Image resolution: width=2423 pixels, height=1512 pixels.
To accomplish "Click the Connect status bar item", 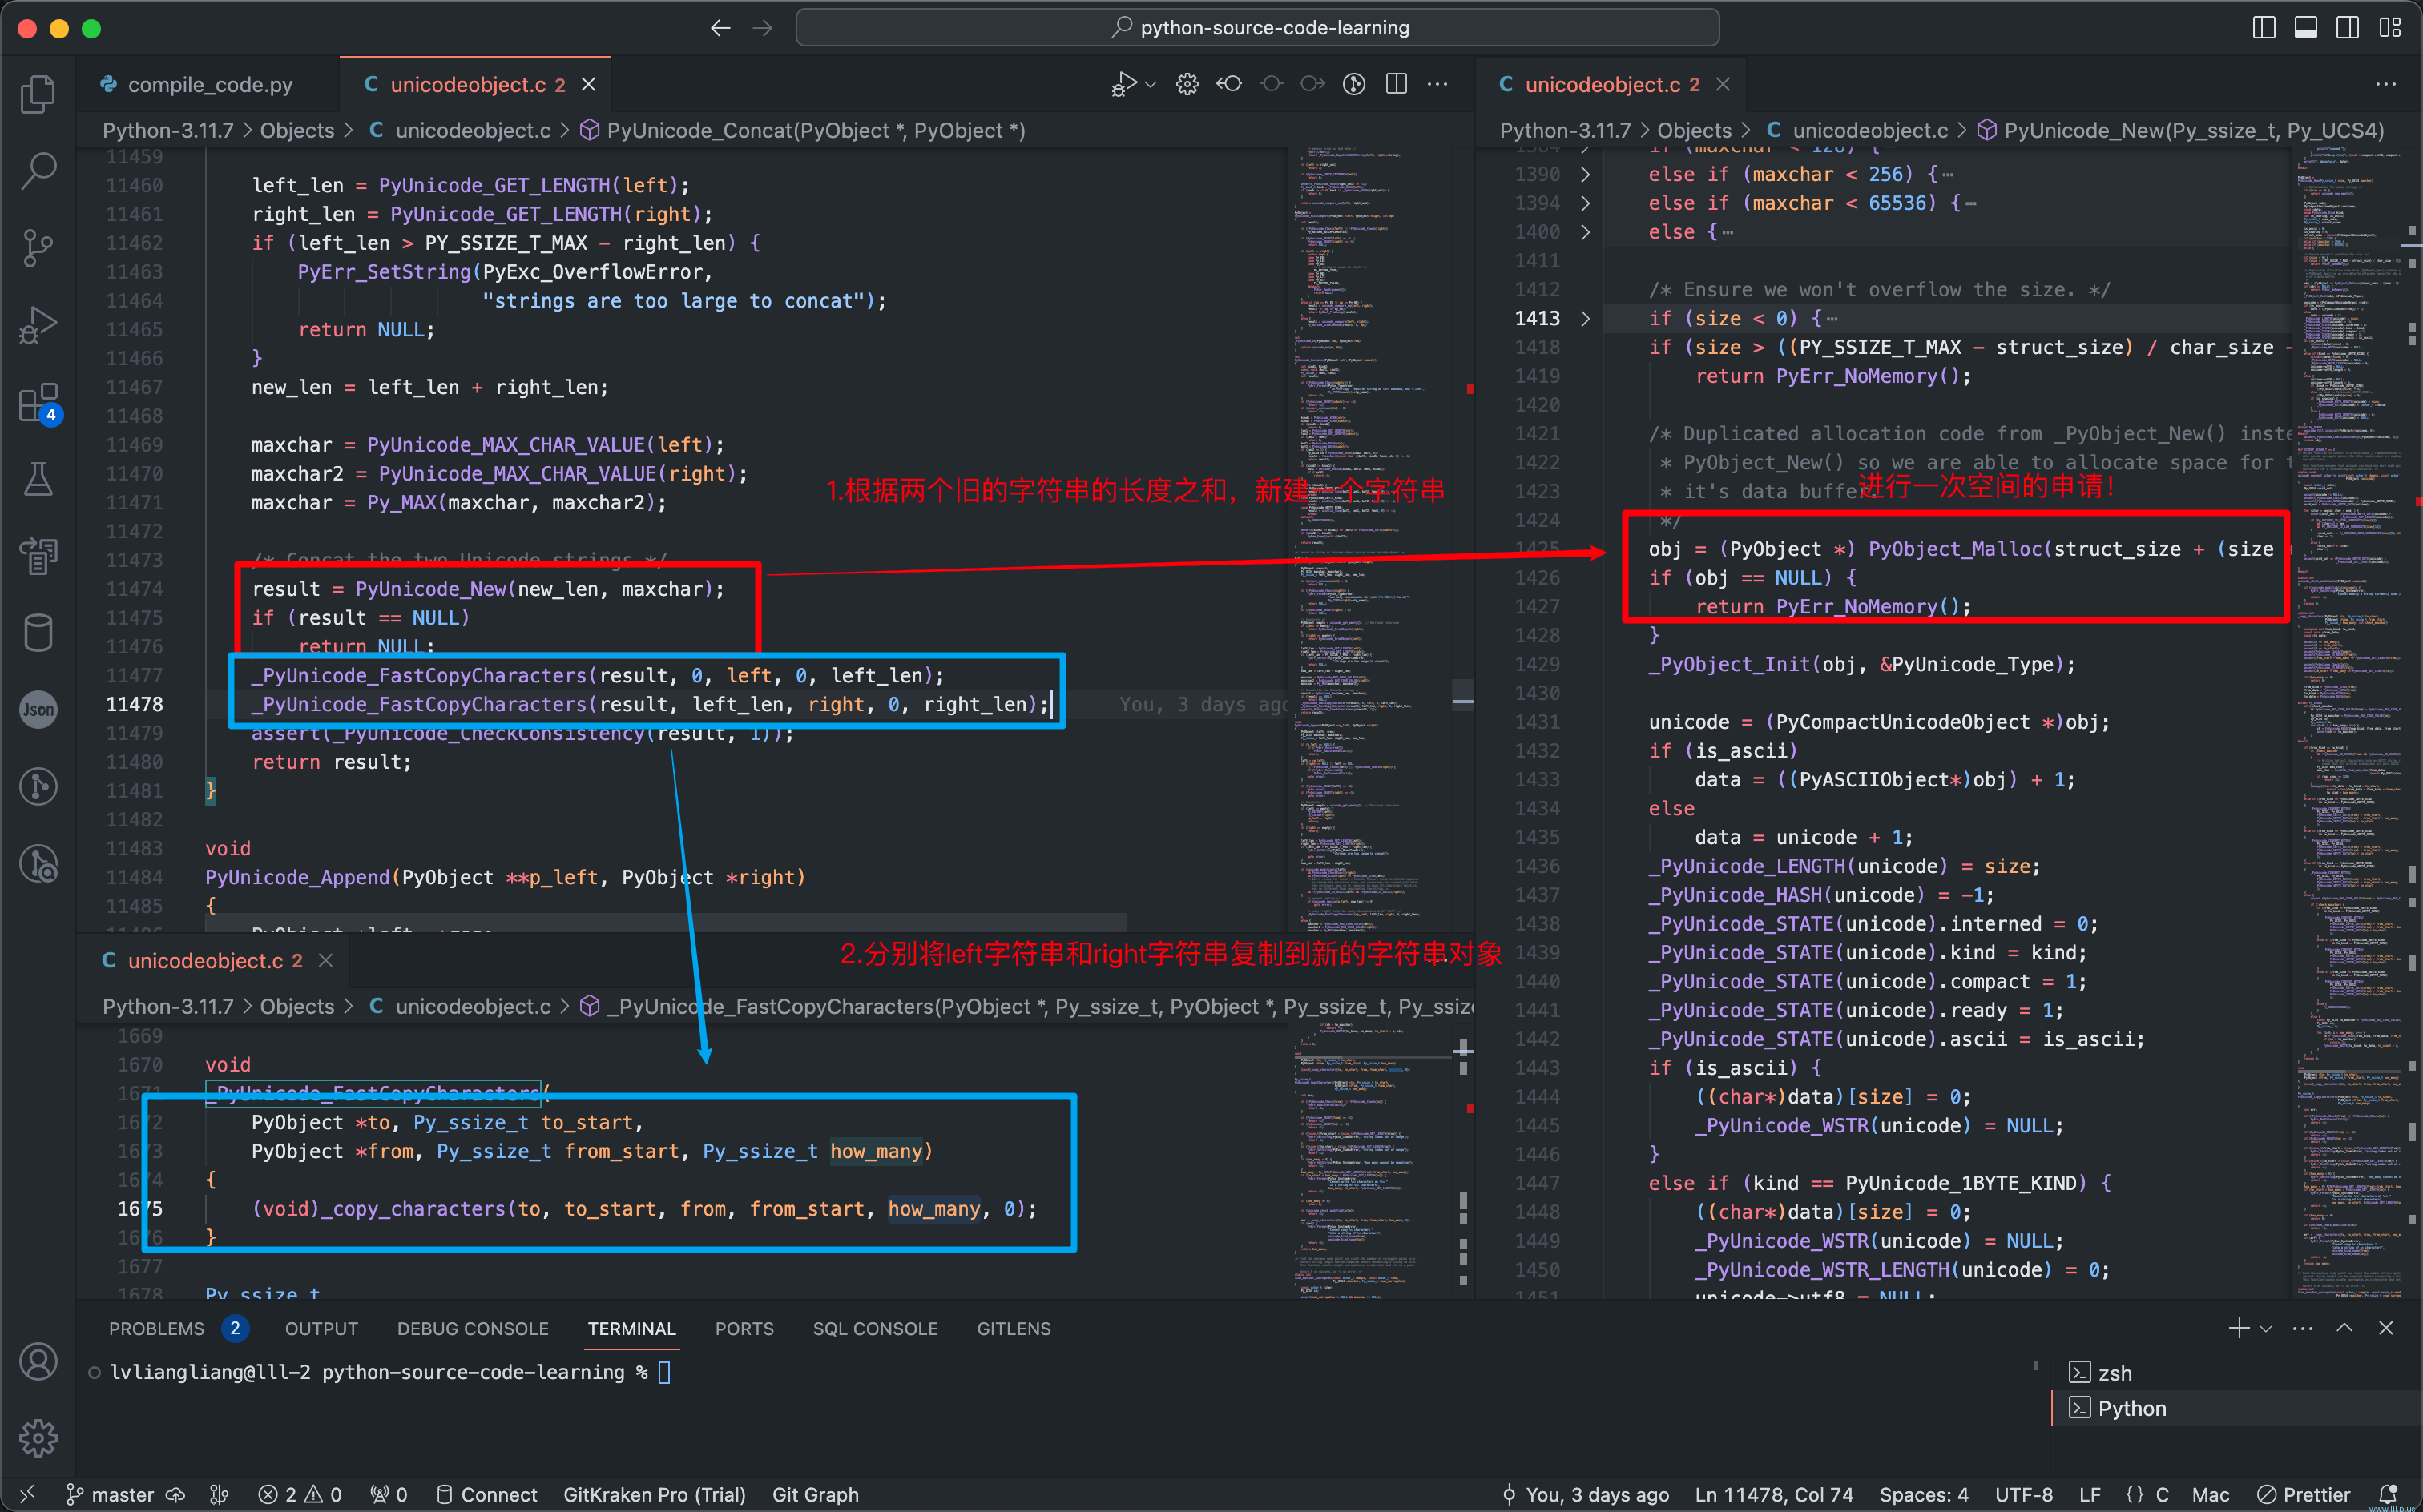I will pyautogui.click(x=487, y=1495).
